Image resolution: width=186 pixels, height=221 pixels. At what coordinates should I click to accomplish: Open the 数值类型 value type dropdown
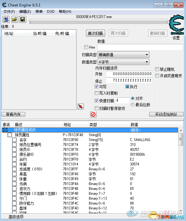click(123, 62)
